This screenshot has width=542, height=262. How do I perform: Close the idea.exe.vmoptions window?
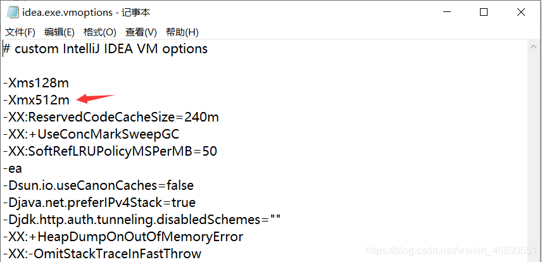point(521,13)
